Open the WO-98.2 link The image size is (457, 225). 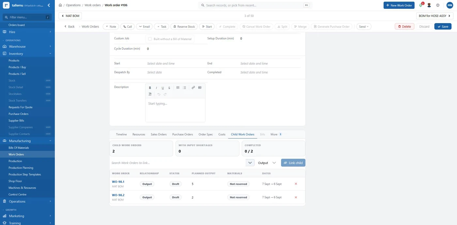118,195
